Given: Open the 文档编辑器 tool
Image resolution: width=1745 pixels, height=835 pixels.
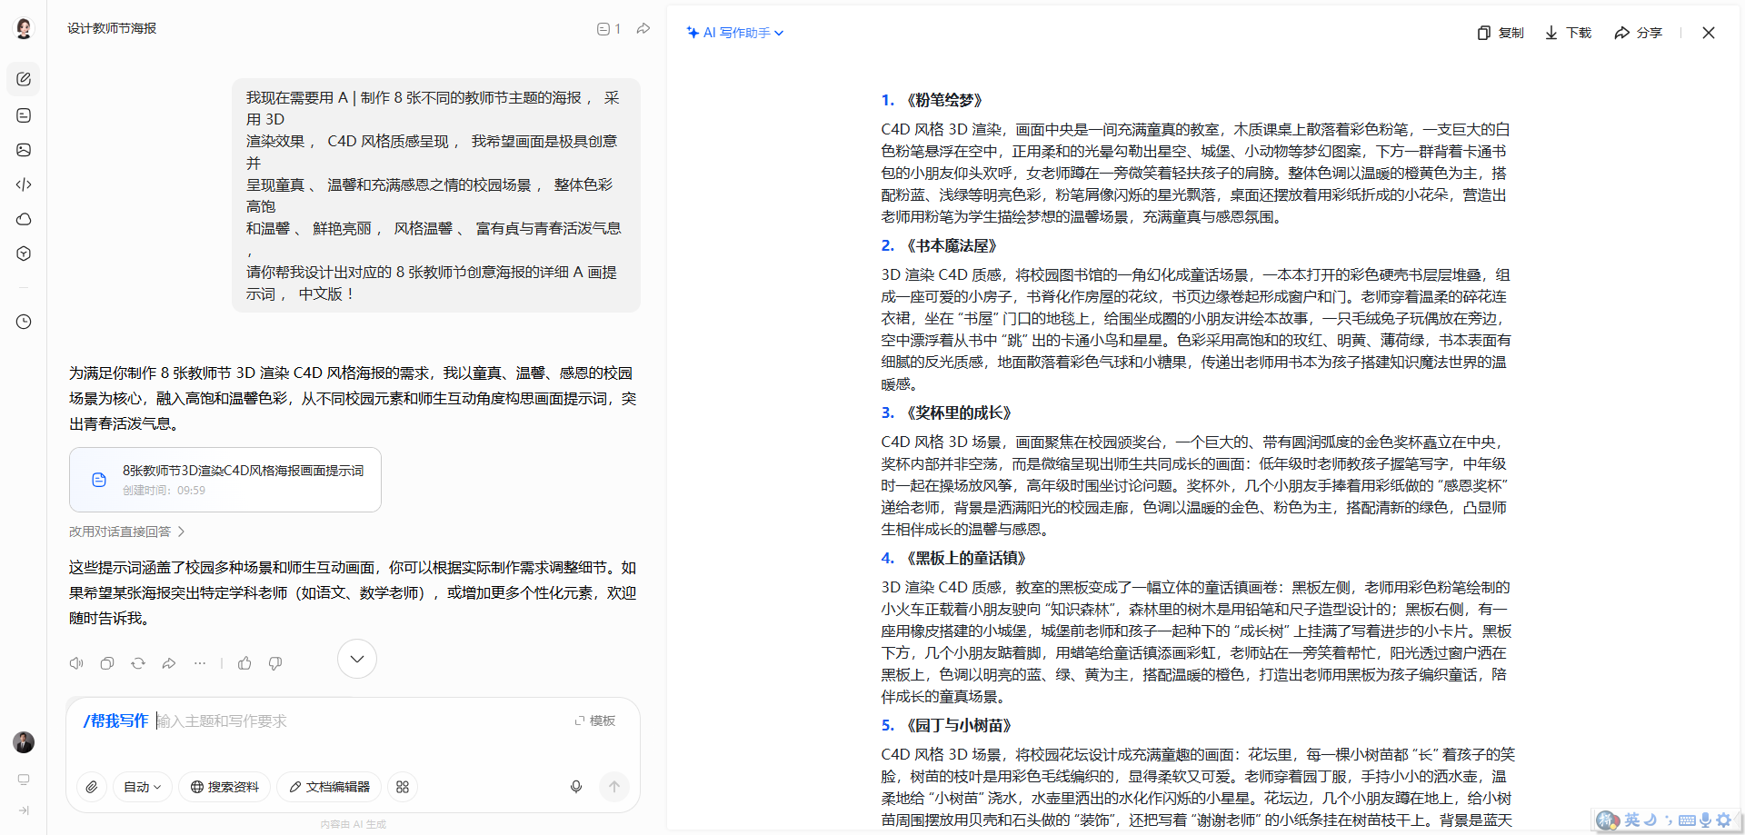Looking at the screenshot, I should tap(329, 787).
